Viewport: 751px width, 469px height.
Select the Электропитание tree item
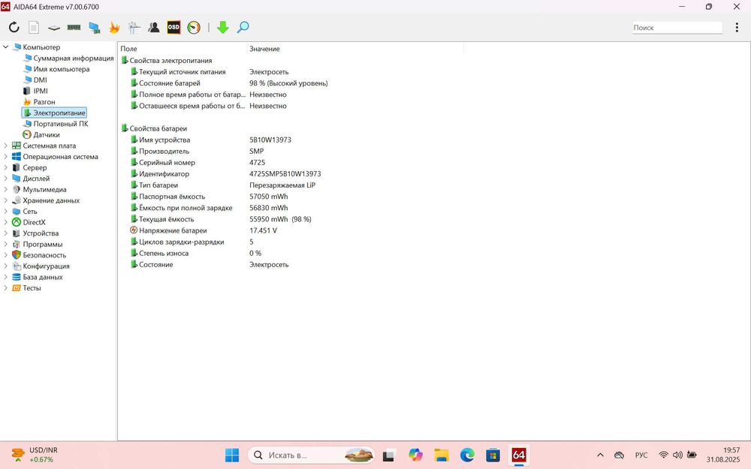click(59, 113)
